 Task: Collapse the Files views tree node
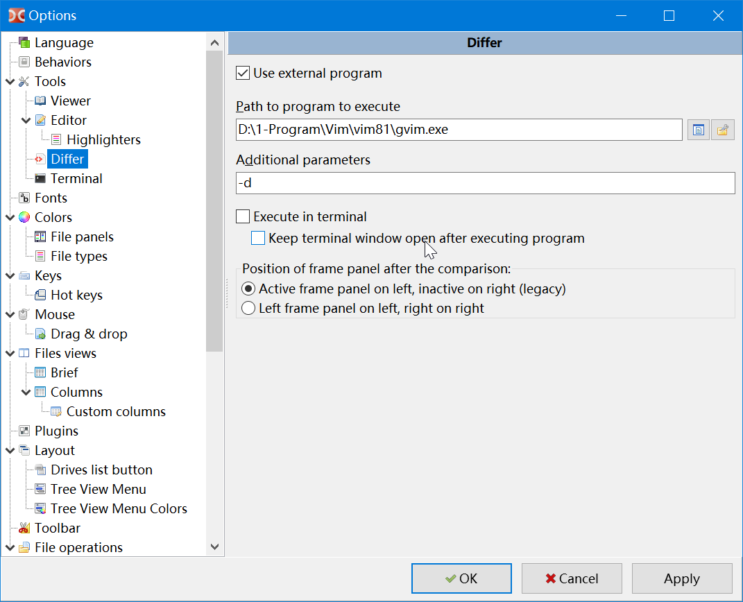[x=10, y=354]
